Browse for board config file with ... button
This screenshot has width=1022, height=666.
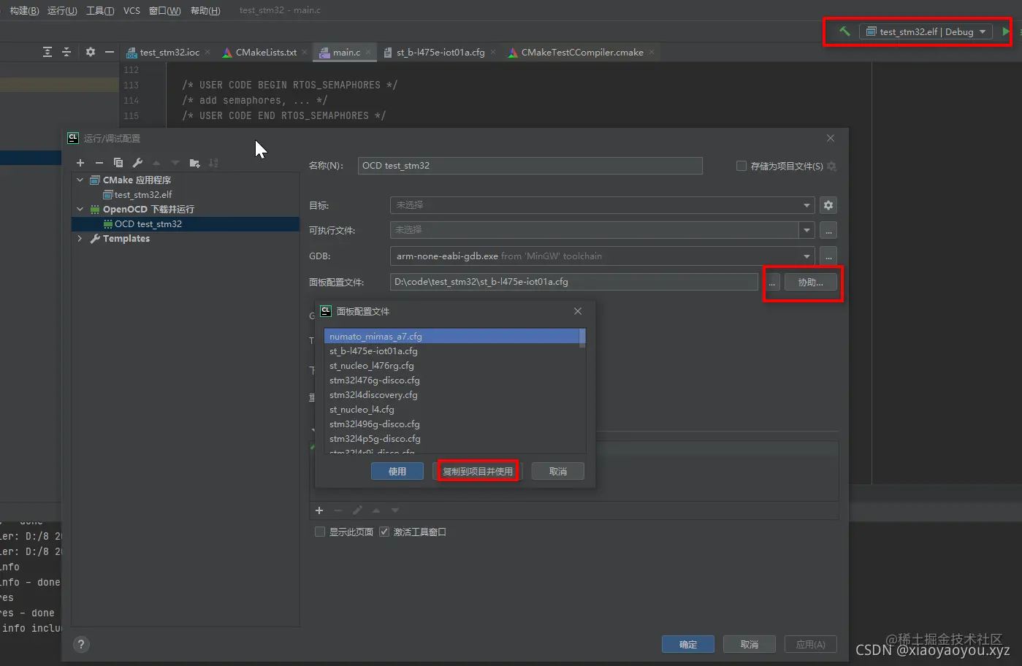(x=772, y=283)
